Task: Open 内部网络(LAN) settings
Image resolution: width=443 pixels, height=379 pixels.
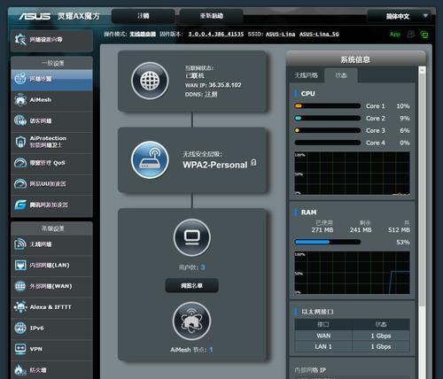Action: tap(51, 266)
